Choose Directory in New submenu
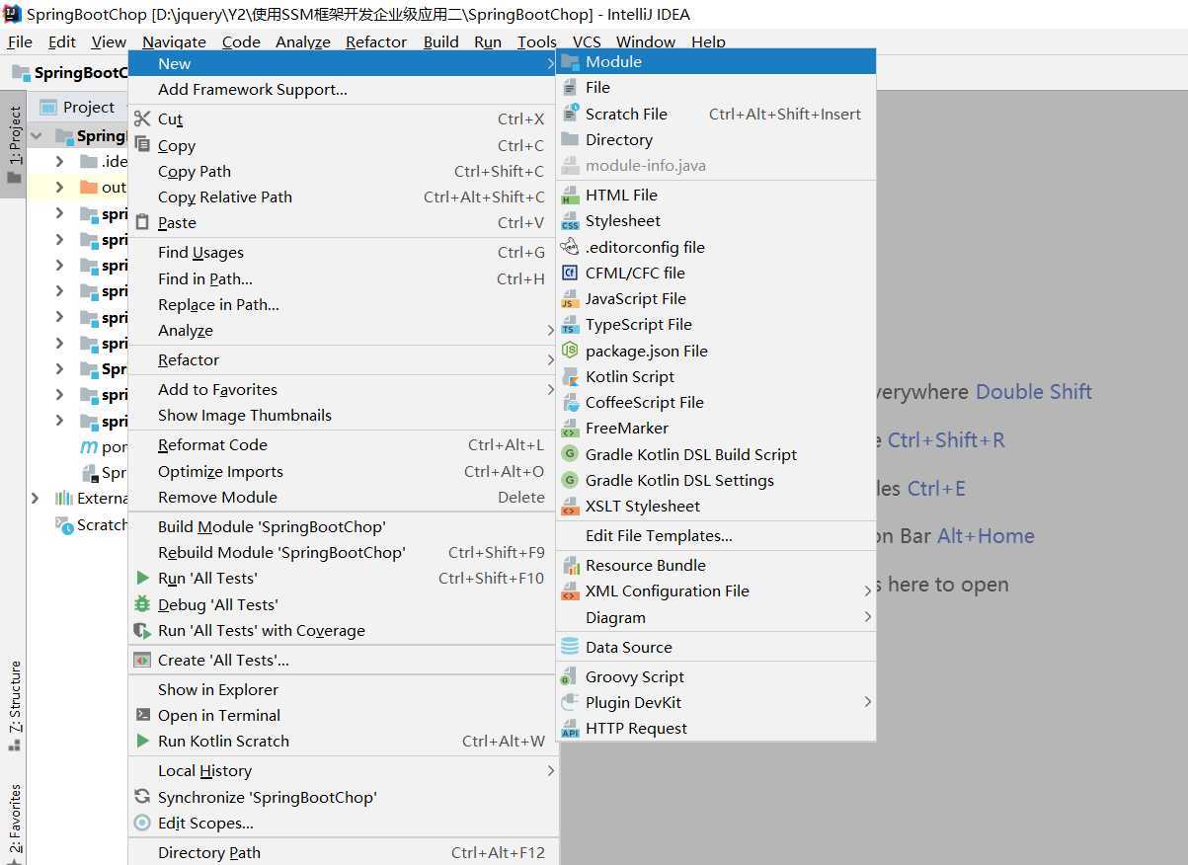The image size is (1188, 865). [x=716, y=140]
